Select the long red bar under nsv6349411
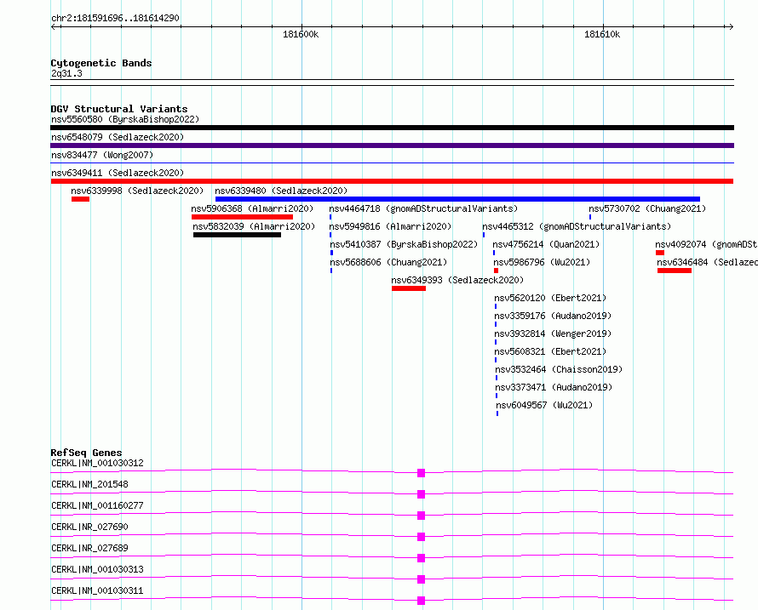758x610 pixels. click(x=392, y=181)
